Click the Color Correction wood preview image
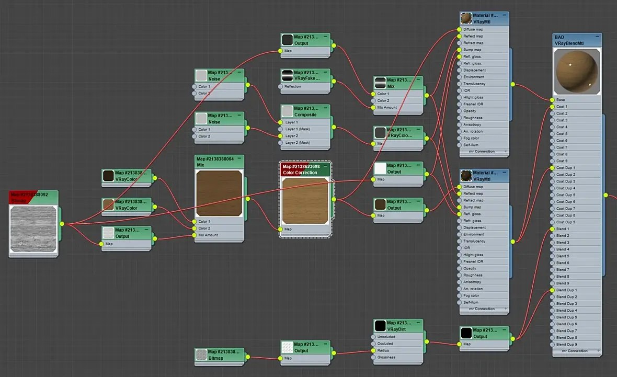Viewport: 617px width, 377px height. pos(306,200)
